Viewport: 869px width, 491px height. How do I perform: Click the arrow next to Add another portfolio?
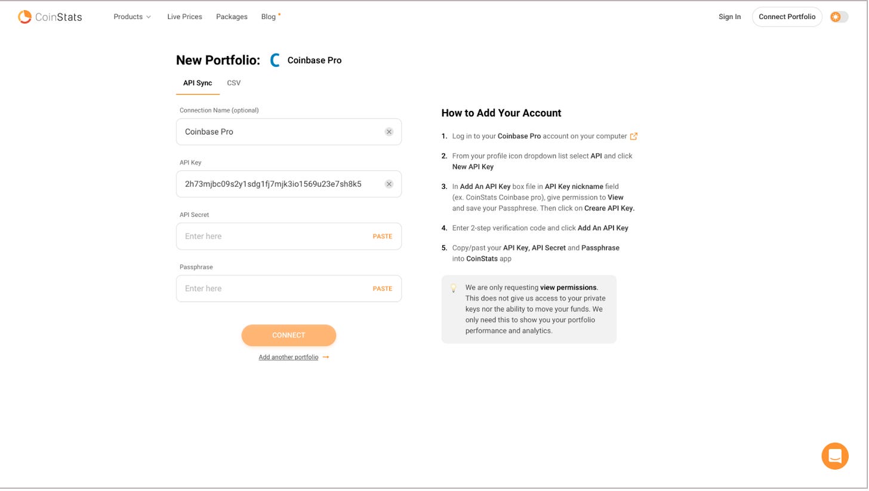(326, 358)
